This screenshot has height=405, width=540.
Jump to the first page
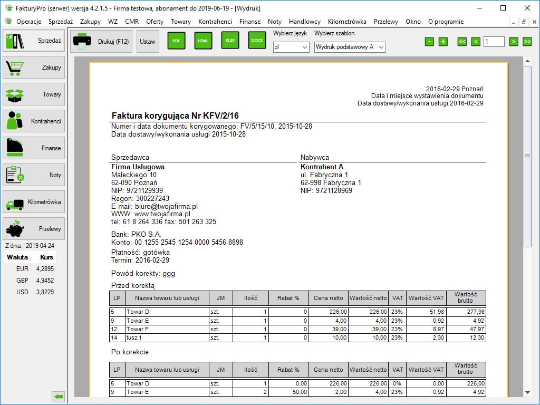pyautogui.click(x=462, y=42)
